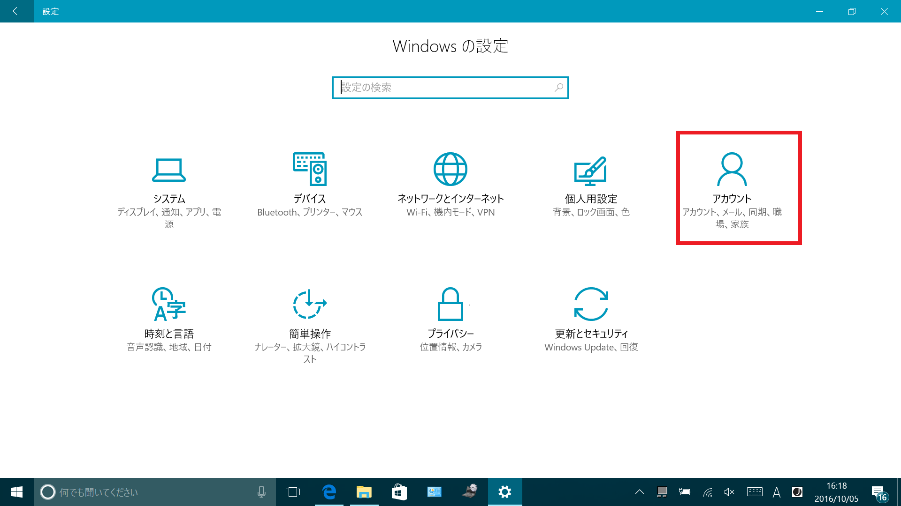Viewport: 901px width, 506px height.
Task: Minimize the 設定 window
Action: tap(820, 11)
